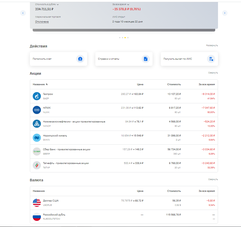Click the Нижнекамскнефтехим logo icon
Viewport: 241px width, 227px height.
coord(37,124)
